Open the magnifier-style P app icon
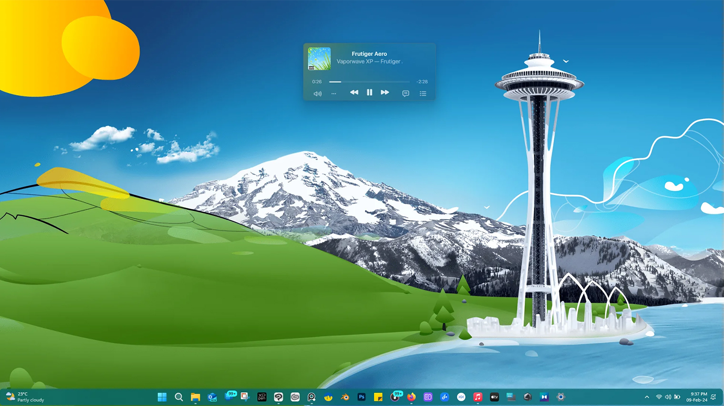The image size is (724, 406). [x=312, y=397]
